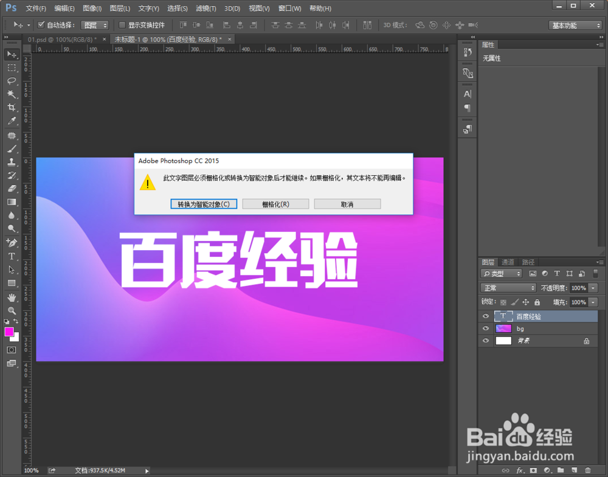Select the Magic Wand tool
Screen dimensions: 608x477
12,94
